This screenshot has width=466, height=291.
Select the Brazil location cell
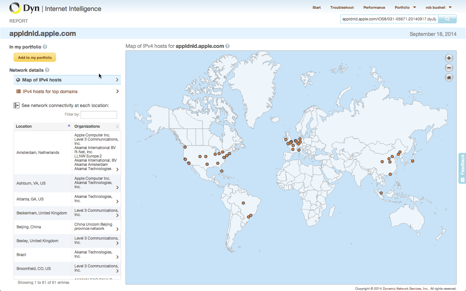(x=43, y=255)
